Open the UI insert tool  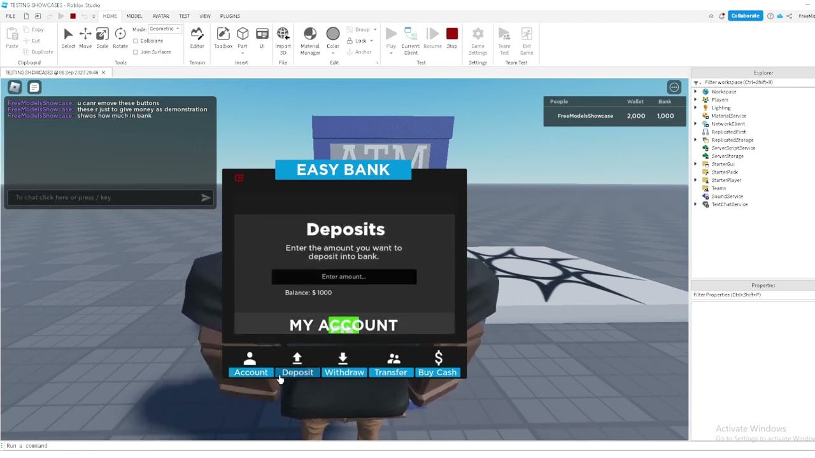click(262, 38)
